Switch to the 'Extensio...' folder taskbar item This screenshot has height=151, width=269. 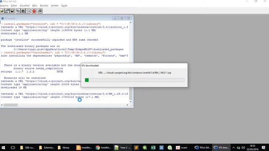[47, 147]
